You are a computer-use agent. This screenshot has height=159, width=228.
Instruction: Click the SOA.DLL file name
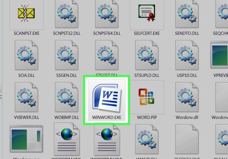click(27, 75)
